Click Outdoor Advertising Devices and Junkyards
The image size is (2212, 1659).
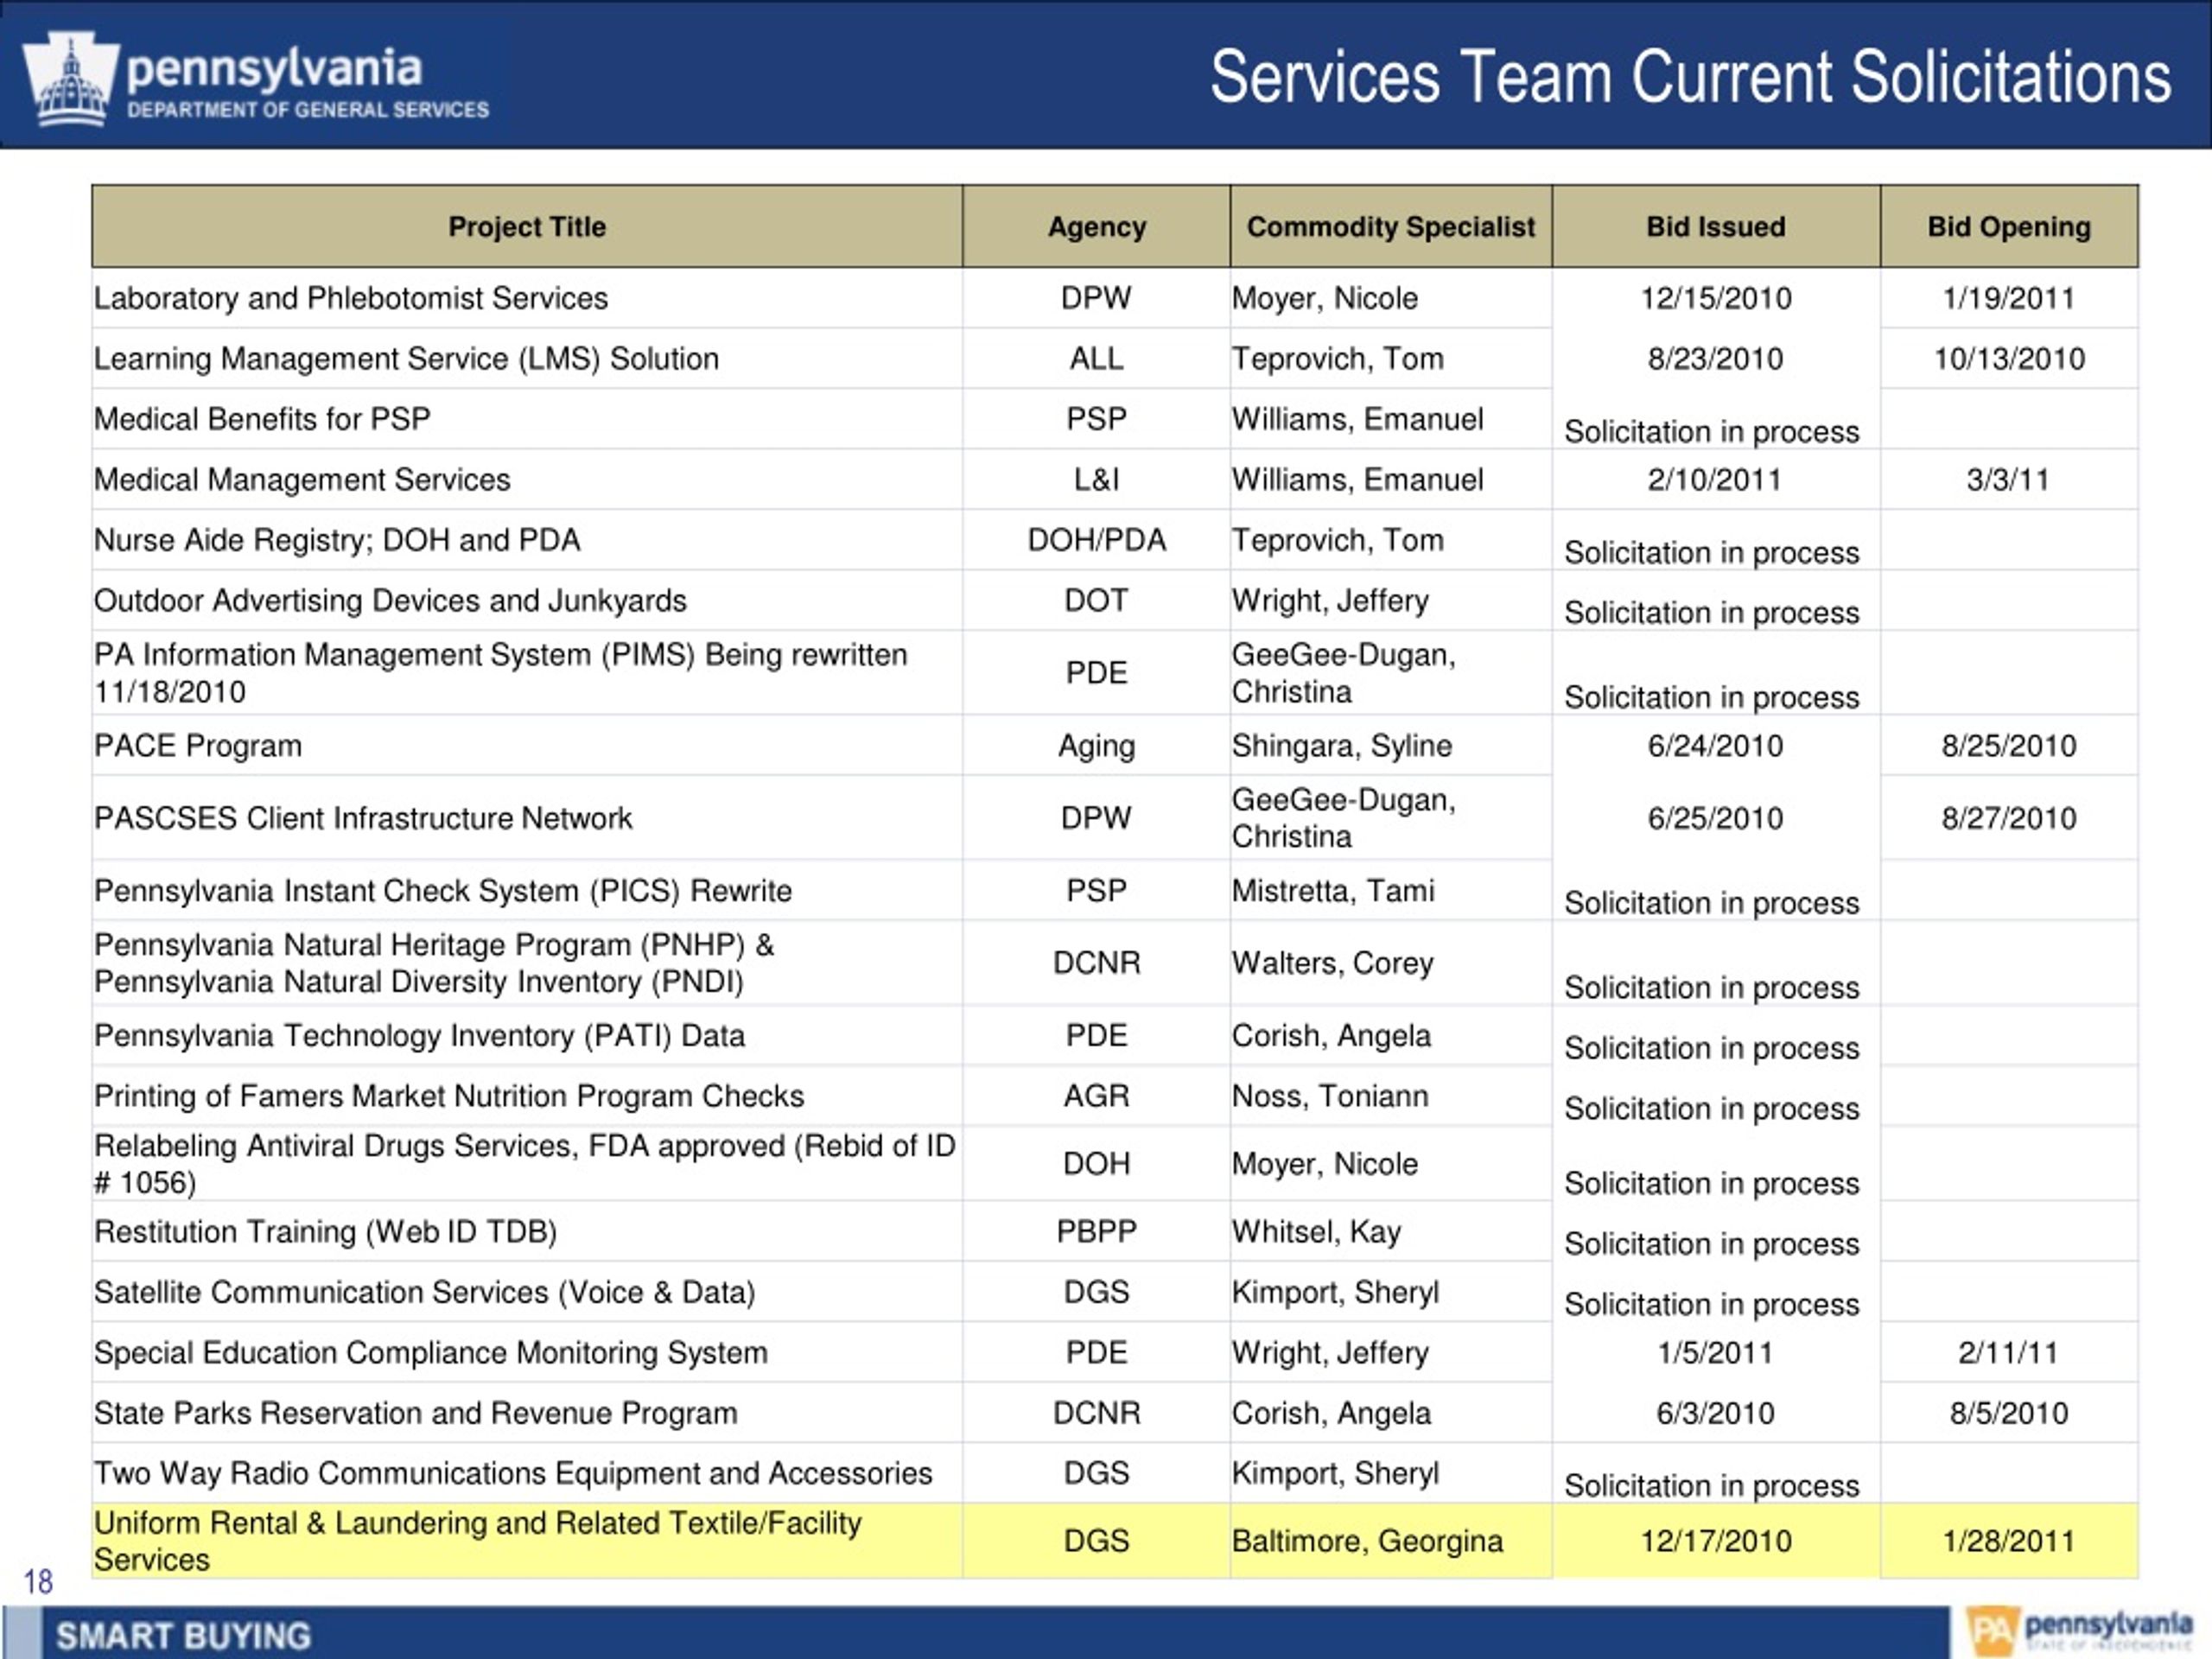(x=390, y=600)
